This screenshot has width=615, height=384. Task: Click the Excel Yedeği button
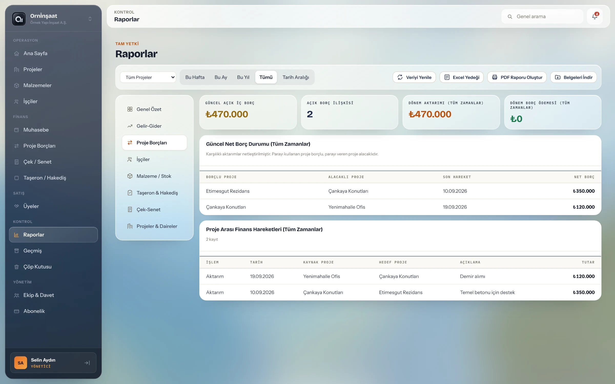click(462, 77)
